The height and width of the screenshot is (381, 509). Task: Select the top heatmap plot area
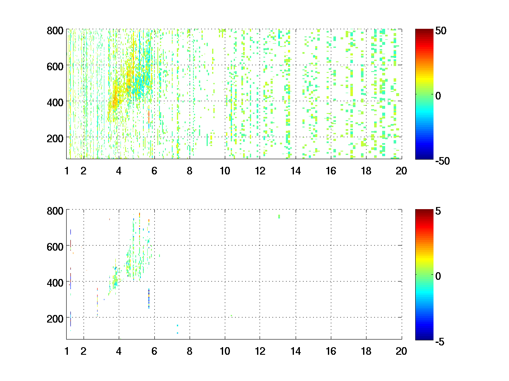(x=234, y=94)
